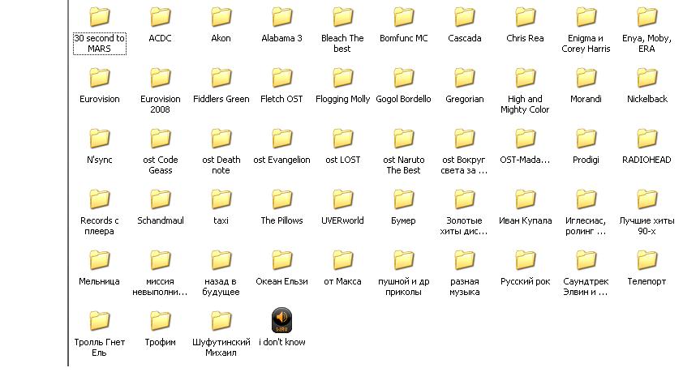The image size is (683, 372).
Task: Highlight the Eurovision 2008 folder
Action: pyautogui.click(x=161, y=78)
